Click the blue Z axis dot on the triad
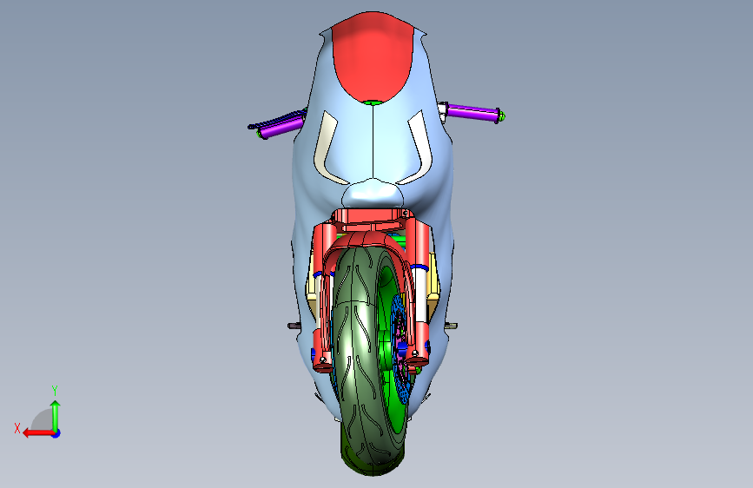Image resolution: width=753 pixels, height=488 pixels. (x=56, y=433)
